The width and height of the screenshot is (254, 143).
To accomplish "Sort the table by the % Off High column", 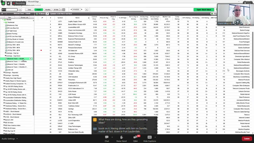I will tap(123, 18).
